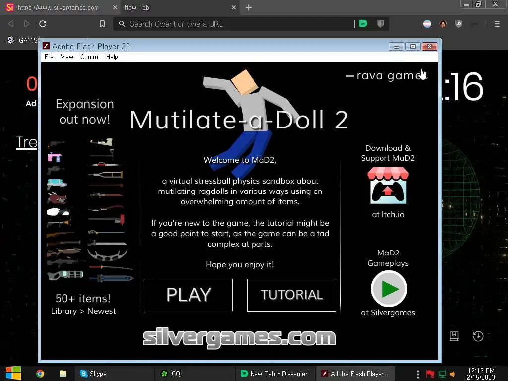Click the silvergames.com logo banner
The height and width of the screenshot is (381, 508).
click(x=240, y=337)
